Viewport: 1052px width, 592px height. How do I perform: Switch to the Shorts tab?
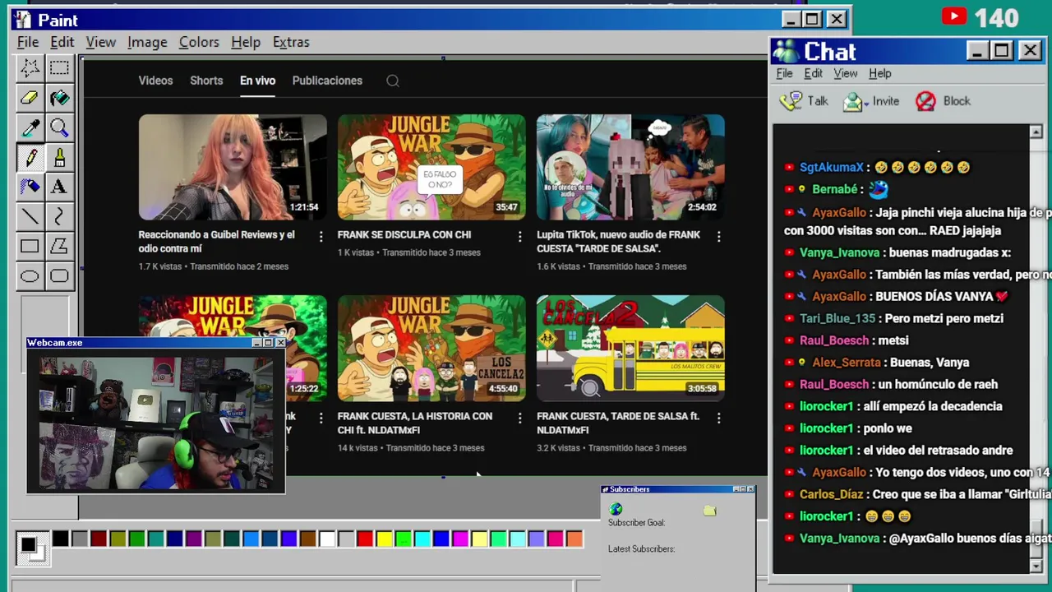pos(206,81)
